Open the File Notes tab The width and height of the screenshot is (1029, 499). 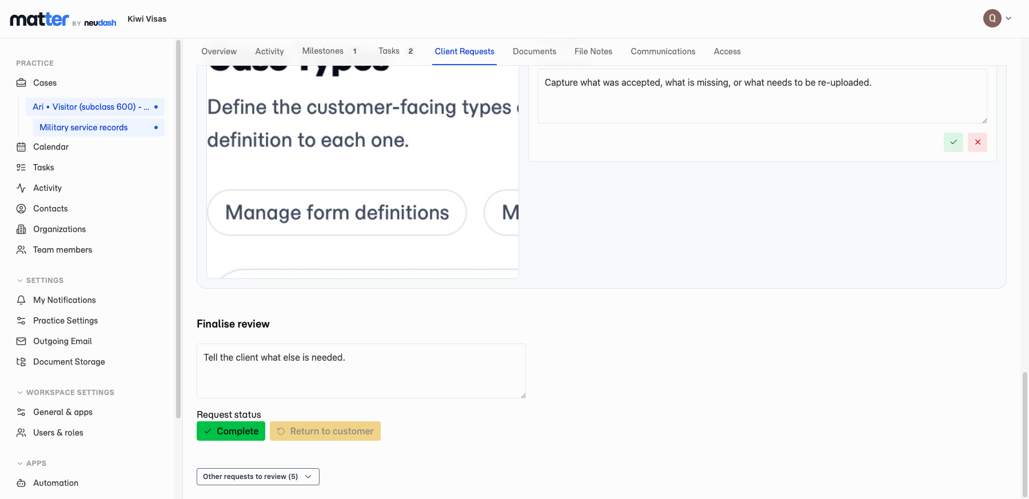[x=593, y=51]
